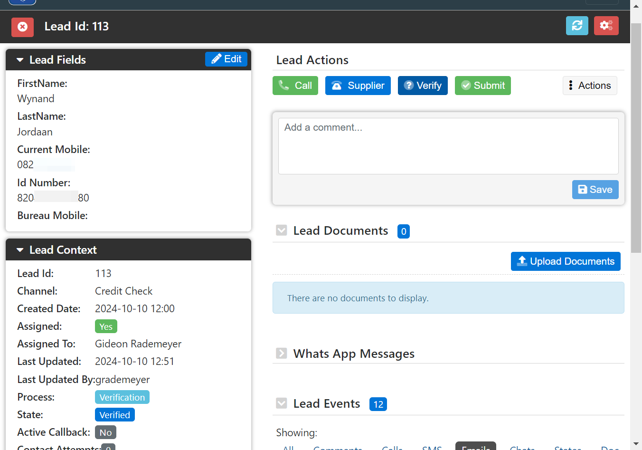Click the Supplier button
Image resolution: width=642 pixels, height=450 pixels.
(x=358, y=86)
